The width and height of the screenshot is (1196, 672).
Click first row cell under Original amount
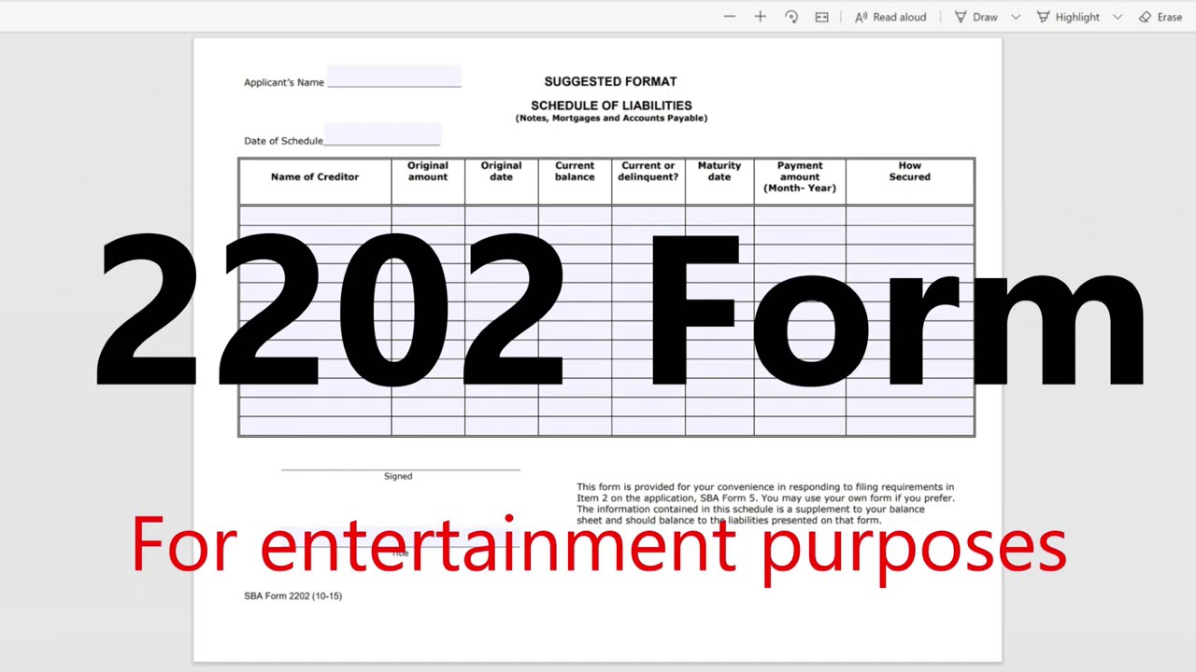coord(428,216)
